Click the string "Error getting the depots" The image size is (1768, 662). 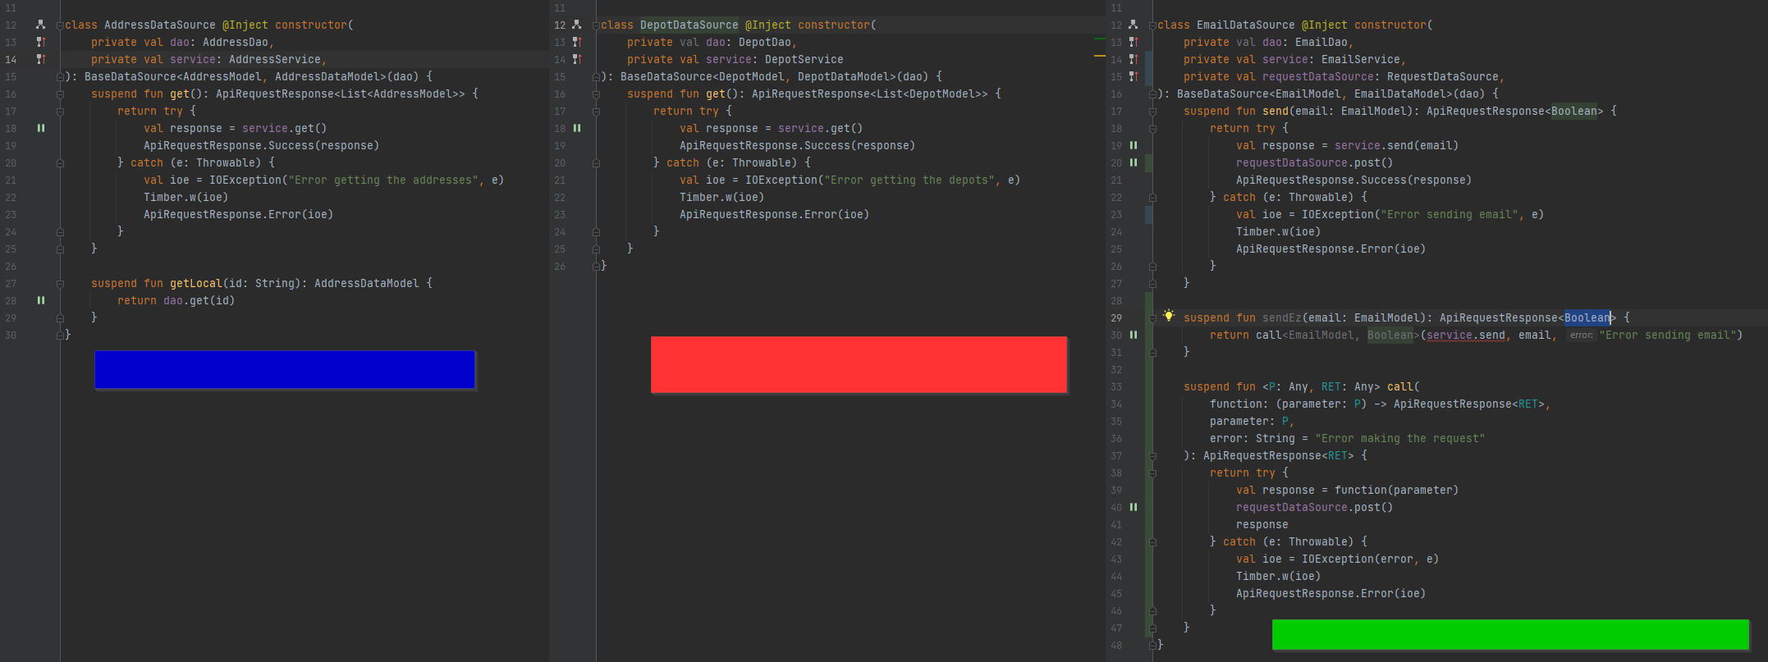click(909, 180)
